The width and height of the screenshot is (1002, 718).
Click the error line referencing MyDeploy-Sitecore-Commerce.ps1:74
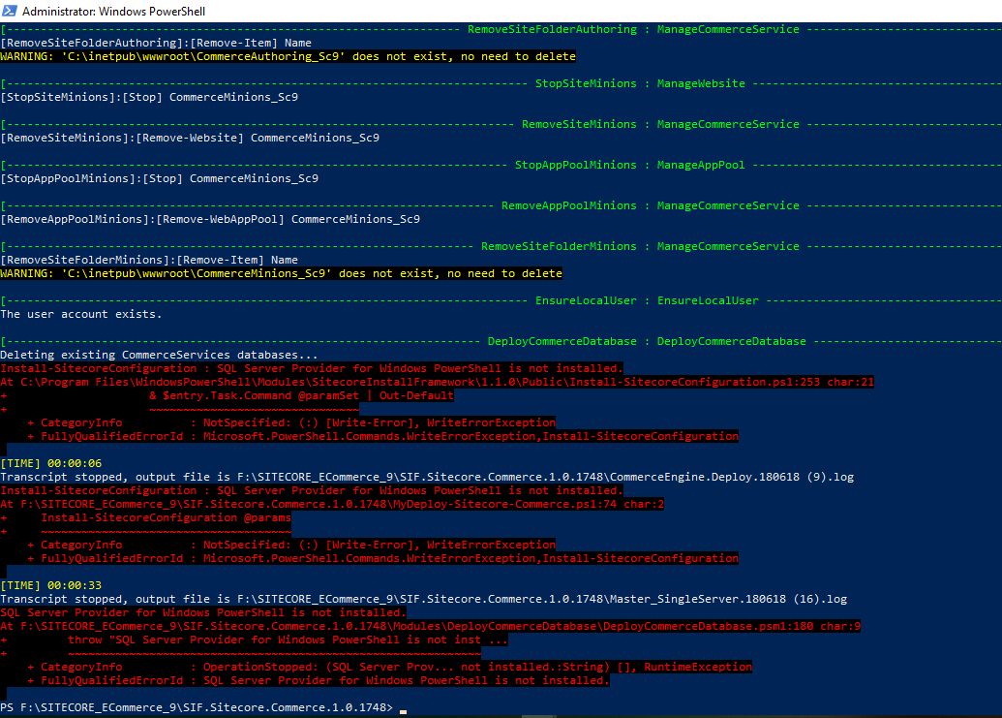tap(332, 504)
